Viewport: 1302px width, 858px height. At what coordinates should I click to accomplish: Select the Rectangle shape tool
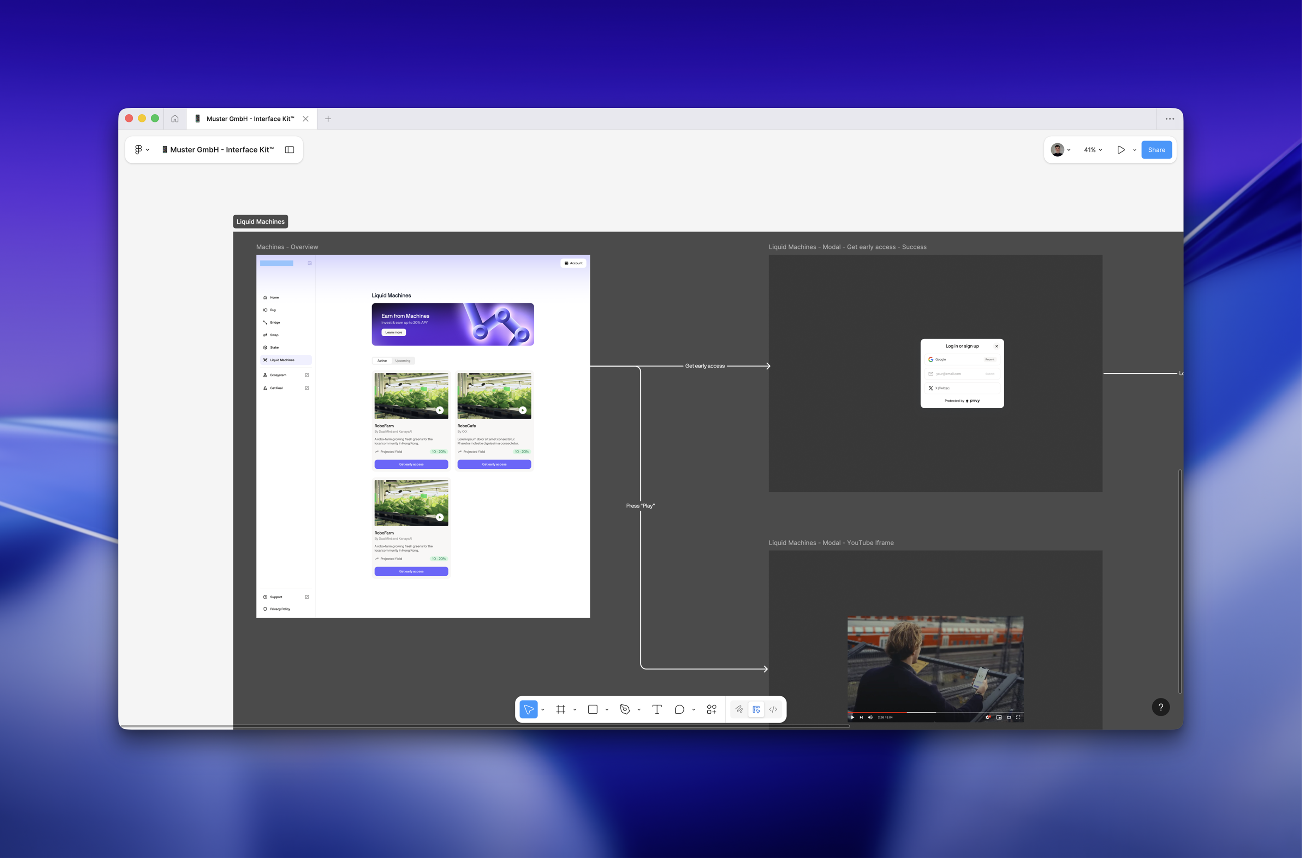coord(593,709)
